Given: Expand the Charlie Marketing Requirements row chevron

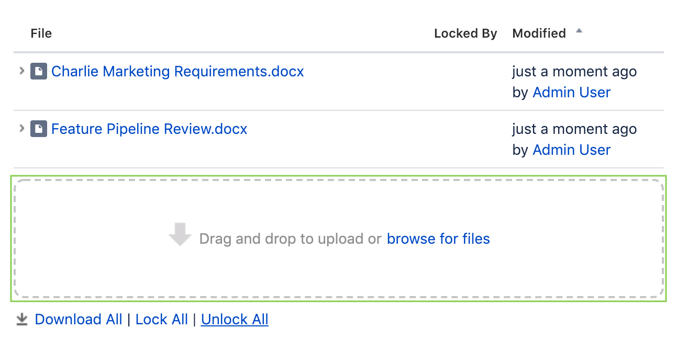Looking at the screenshot, I should (21, 71).
